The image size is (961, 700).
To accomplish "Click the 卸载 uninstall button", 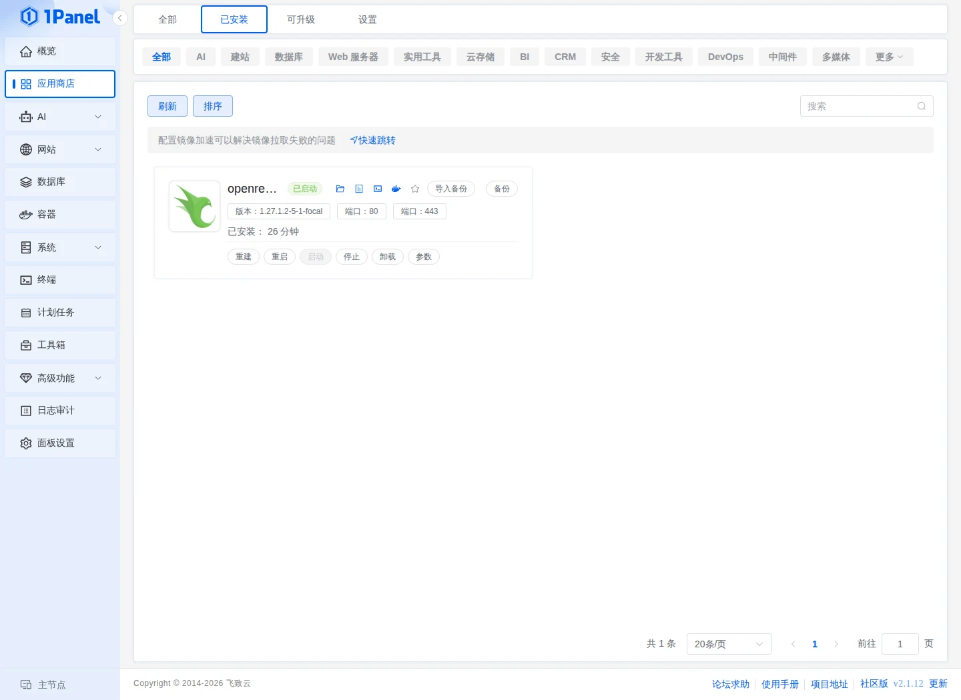I will tap(388, 257).
